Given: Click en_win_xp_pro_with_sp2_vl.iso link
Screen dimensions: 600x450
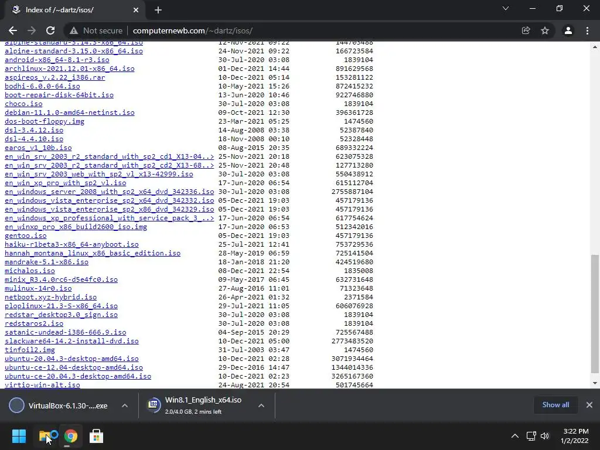Looking at the screenshot, I should (x=66, y=183).
